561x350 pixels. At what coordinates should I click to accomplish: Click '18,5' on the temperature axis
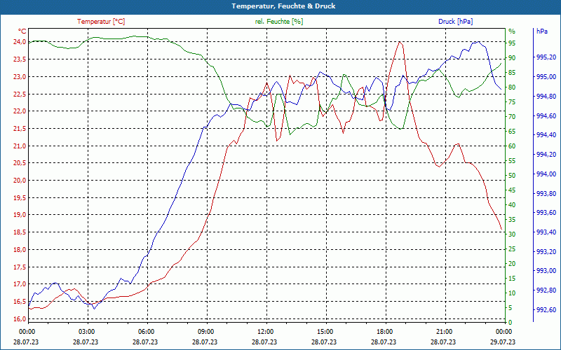click(20, 232)
